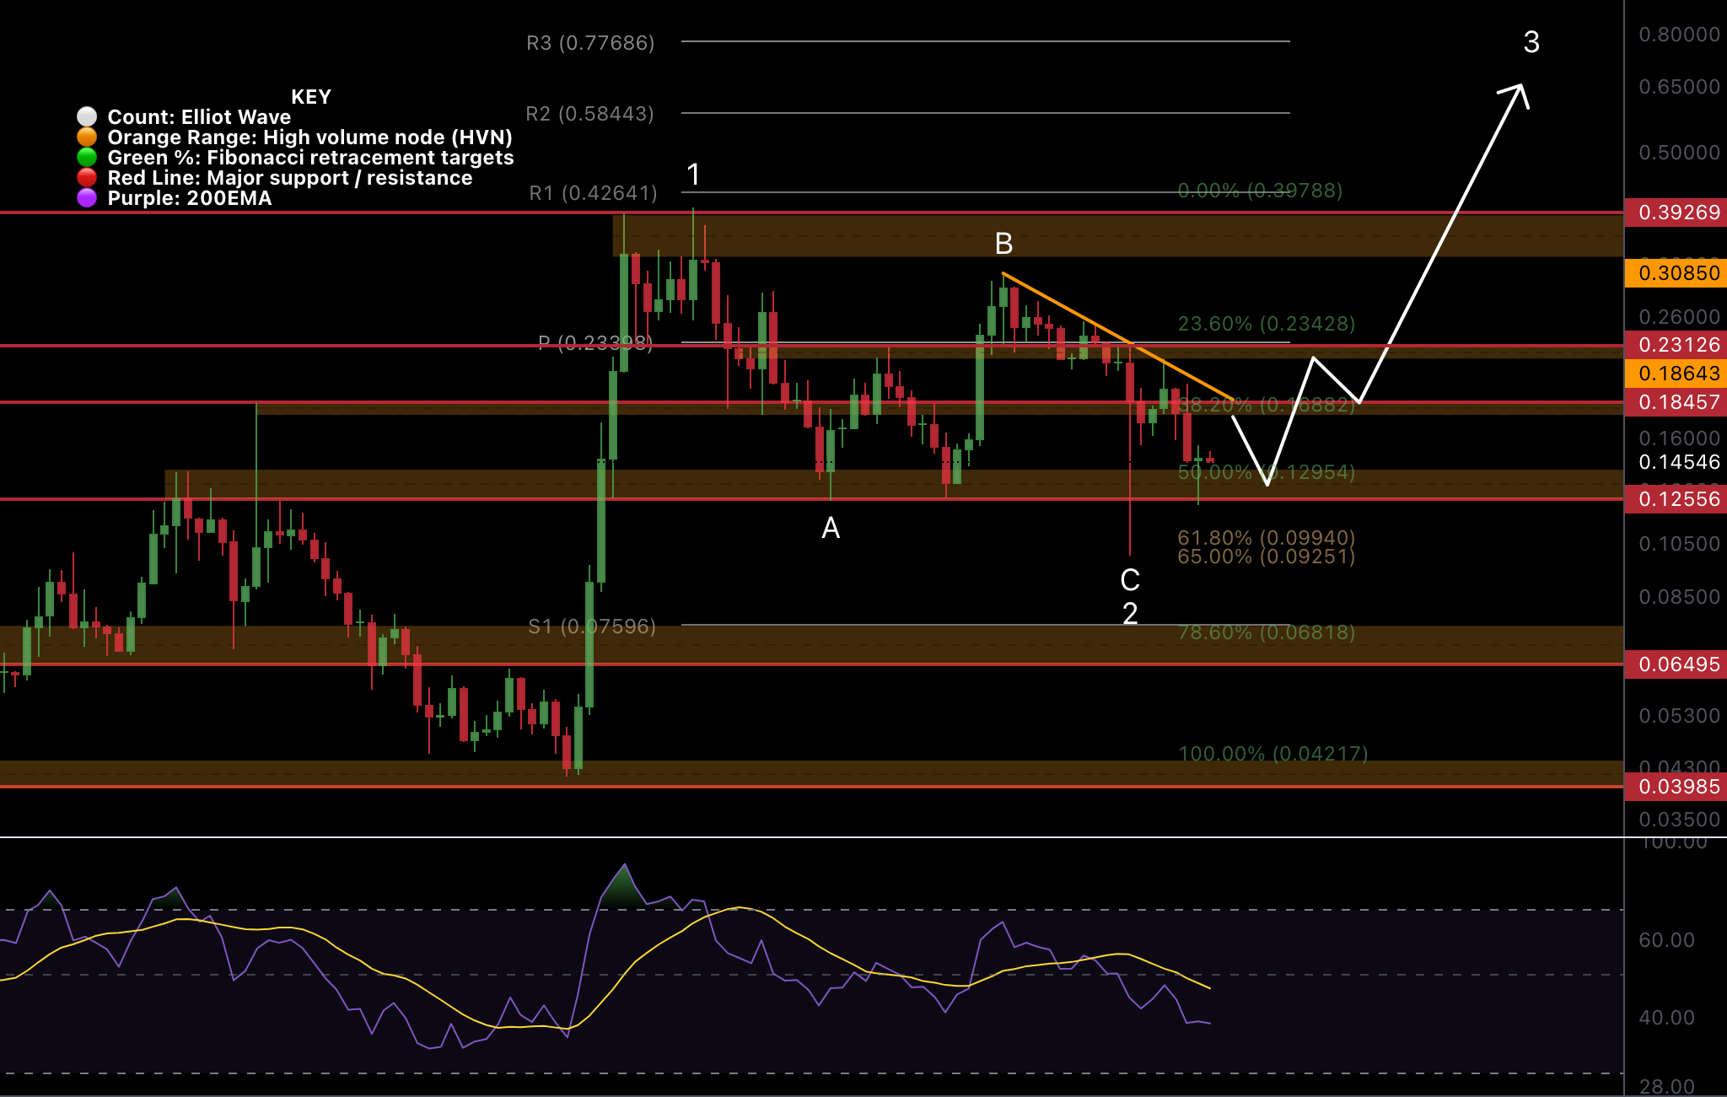The height and width of the screenshot is (1097, 1727).
Task: Click the R1 (0.42641) pivot label
Action: coord(594,192)
